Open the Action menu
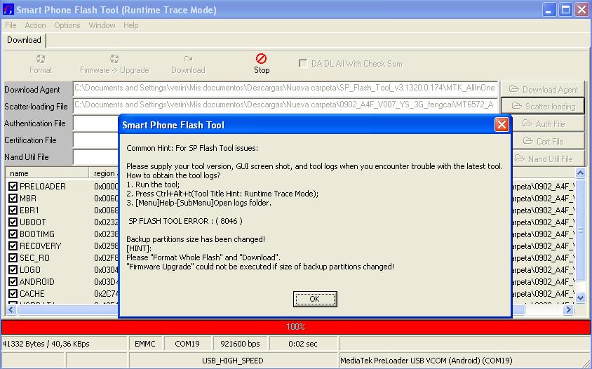592x369 pixels. (x=35, y=25)
